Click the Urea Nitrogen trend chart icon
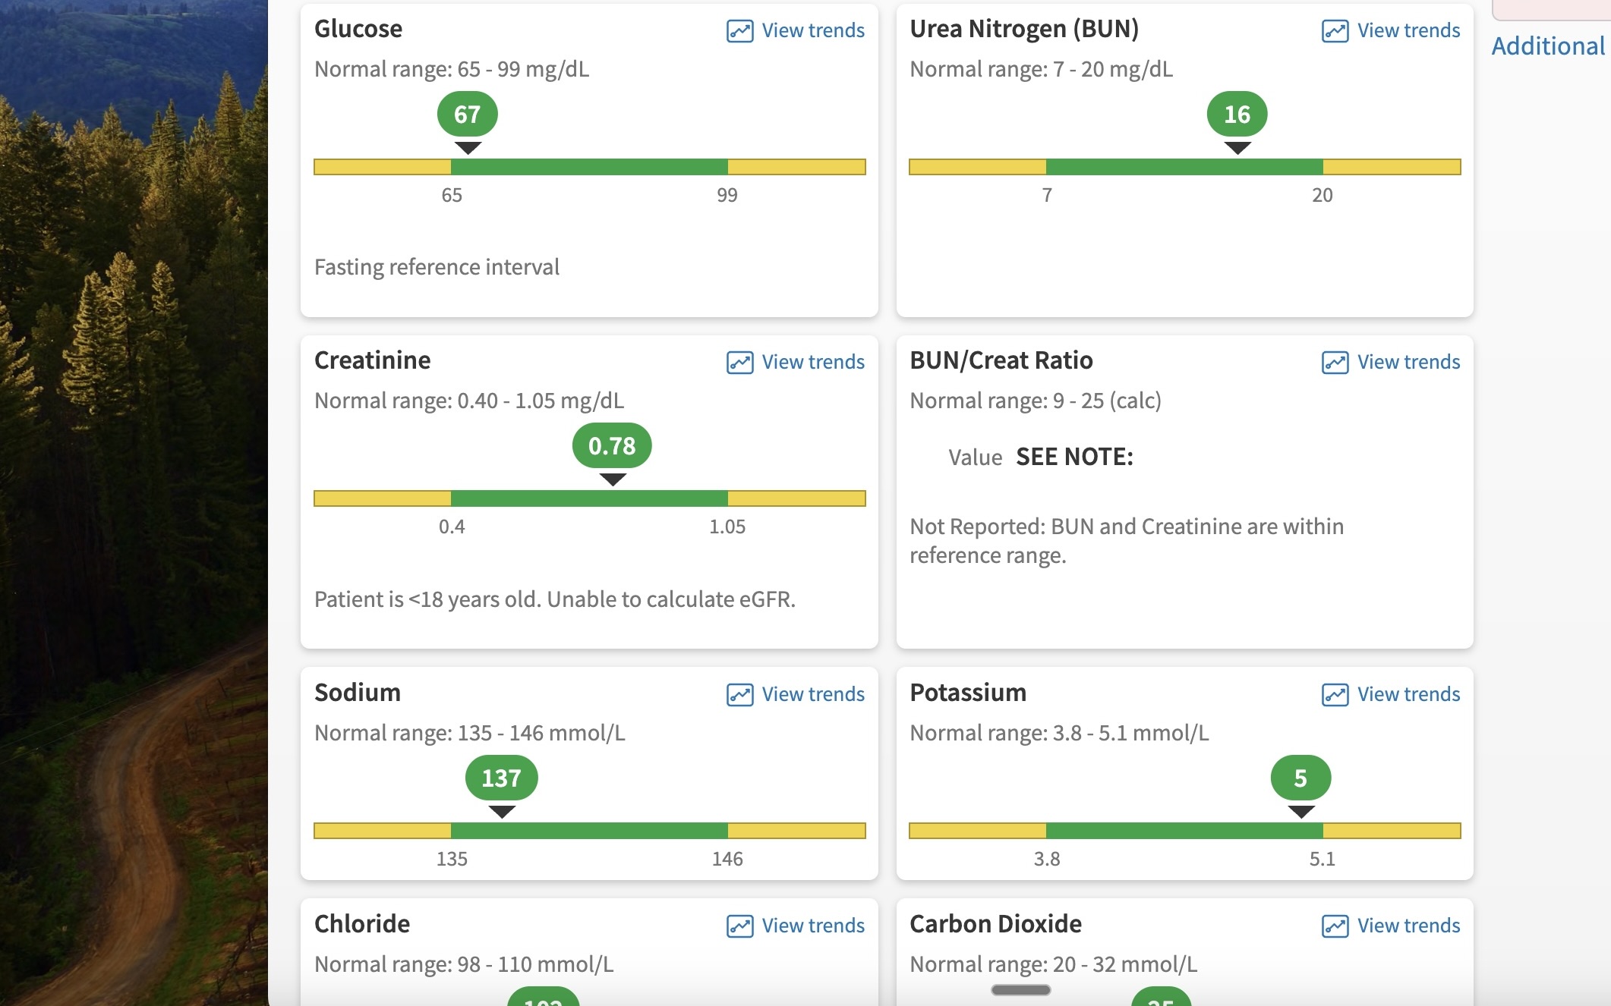The image size is (1611, 1006). [1335, 31]
